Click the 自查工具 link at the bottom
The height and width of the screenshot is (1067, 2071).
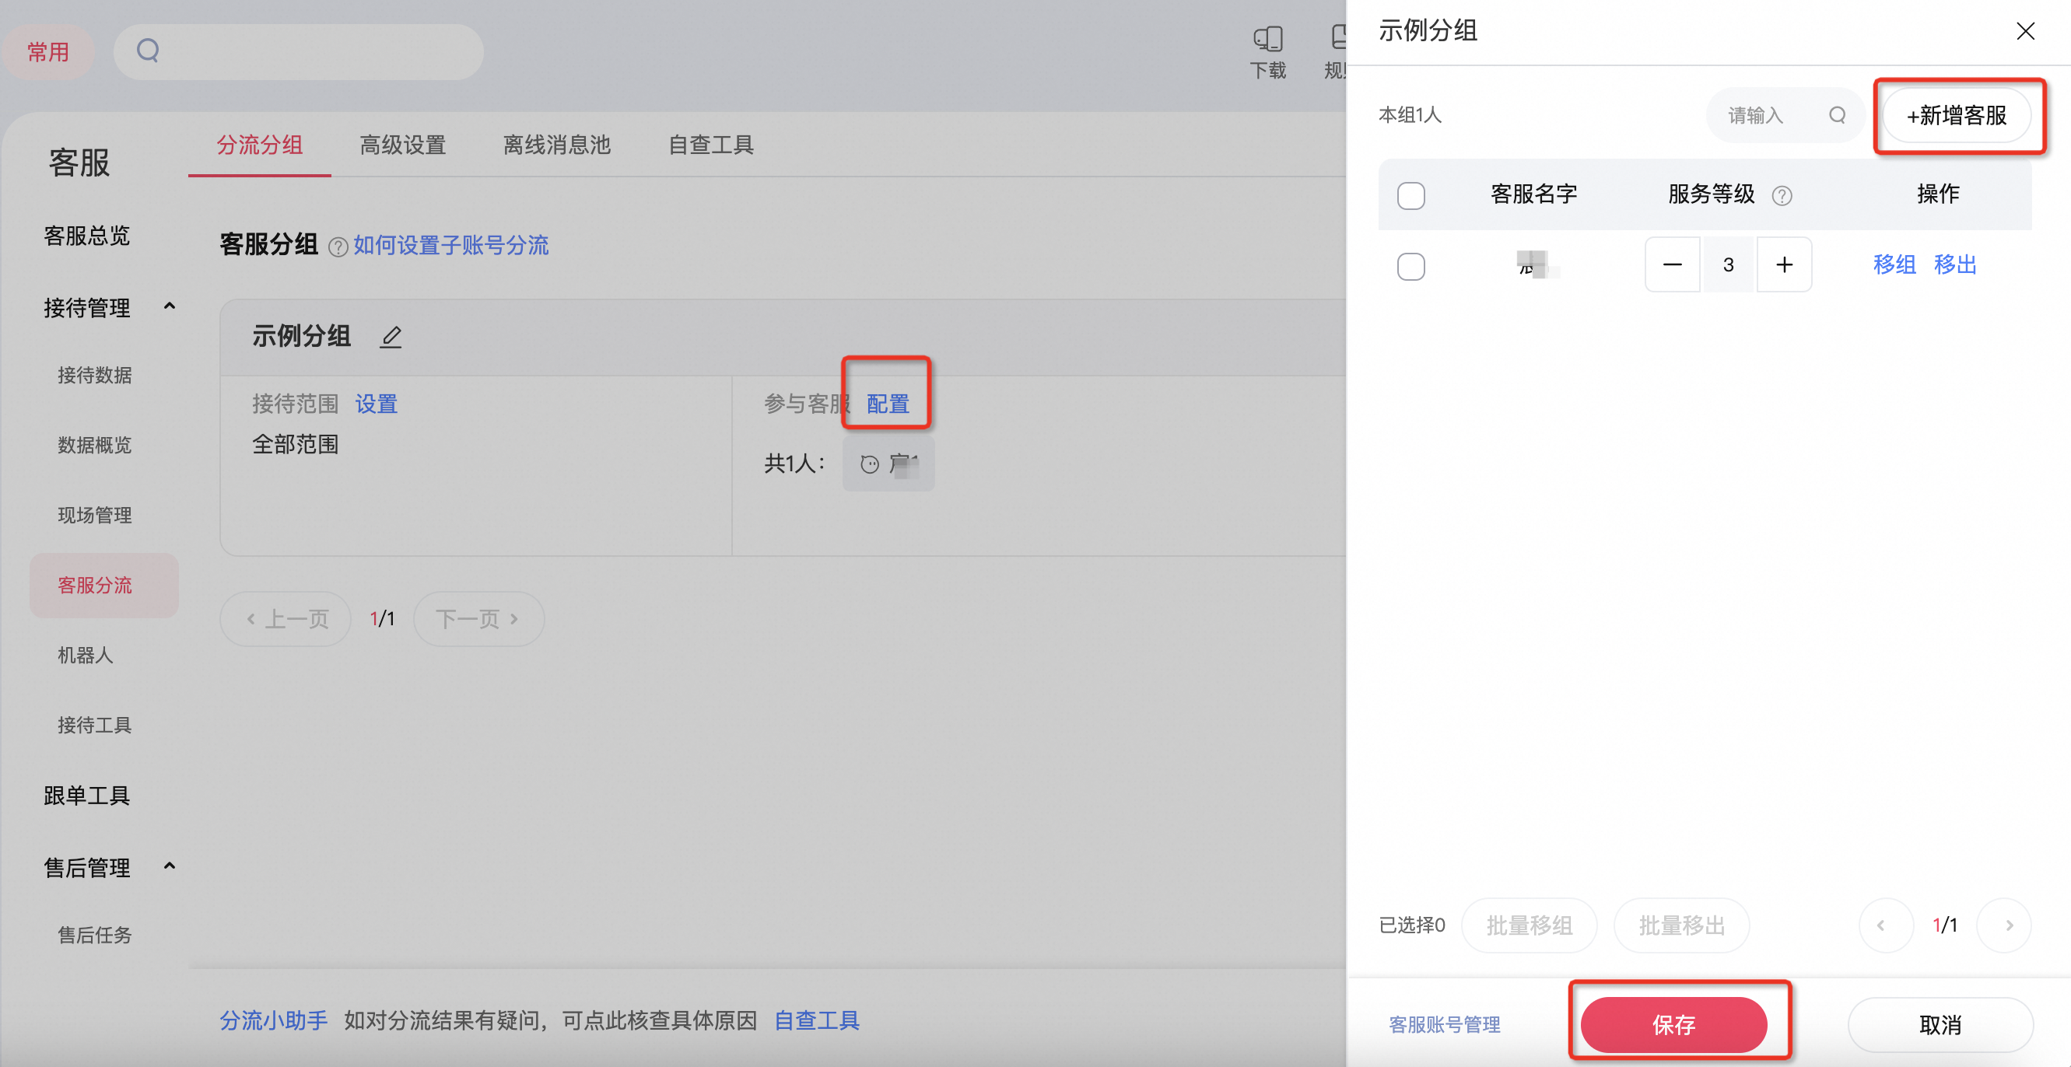coord(817,1020)
